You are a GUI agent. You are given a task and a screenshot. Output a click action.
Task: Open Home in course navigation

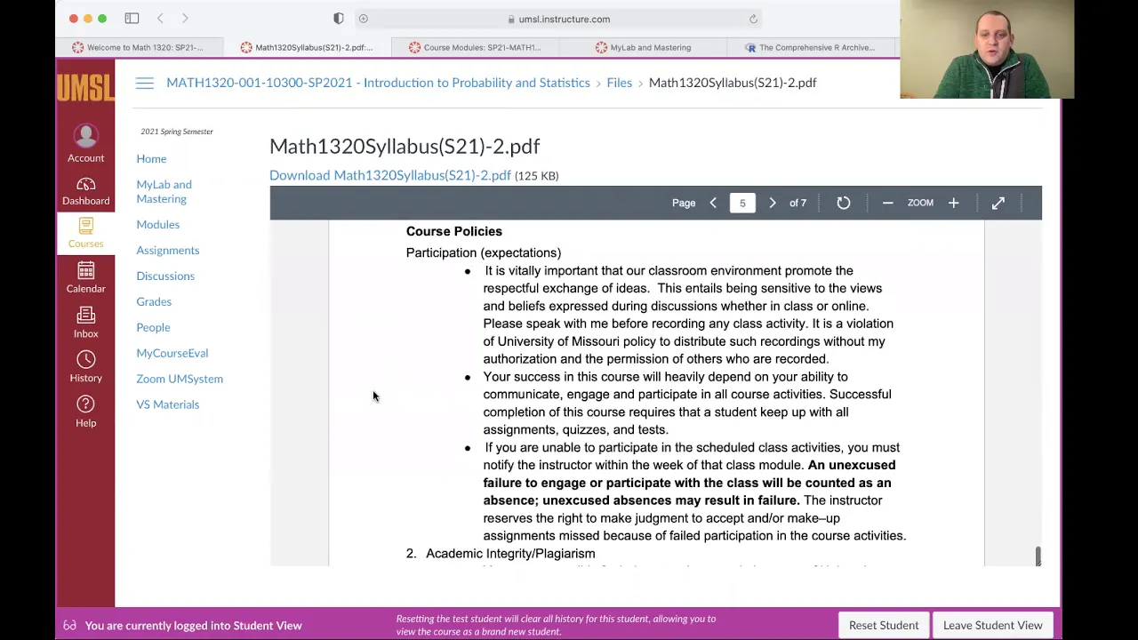tap(151, 159)
